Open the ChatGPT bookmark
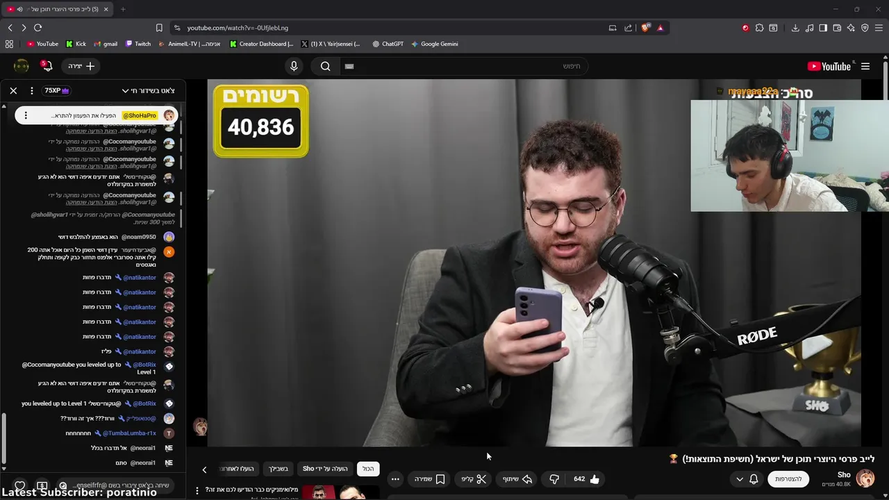889x500 pixels. point(388,44)
